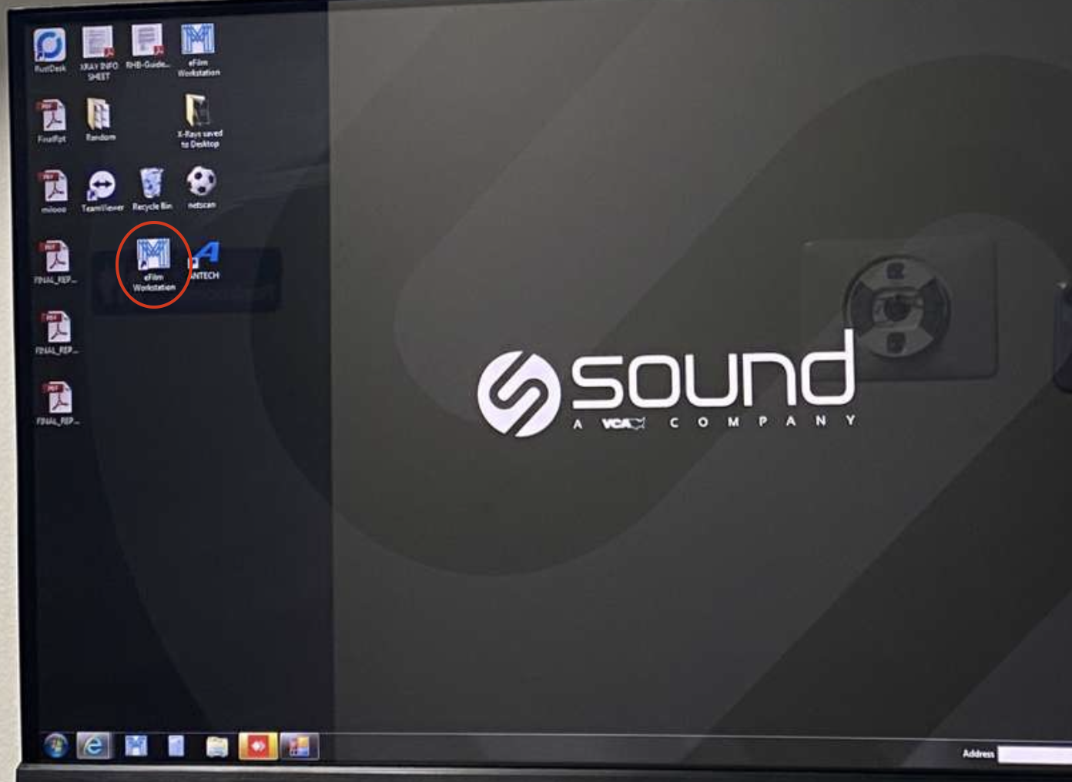Image resolution: width=1072 pixels, height=782 pixels.
Task: Open the Random folder
Action: pos(100,119)
